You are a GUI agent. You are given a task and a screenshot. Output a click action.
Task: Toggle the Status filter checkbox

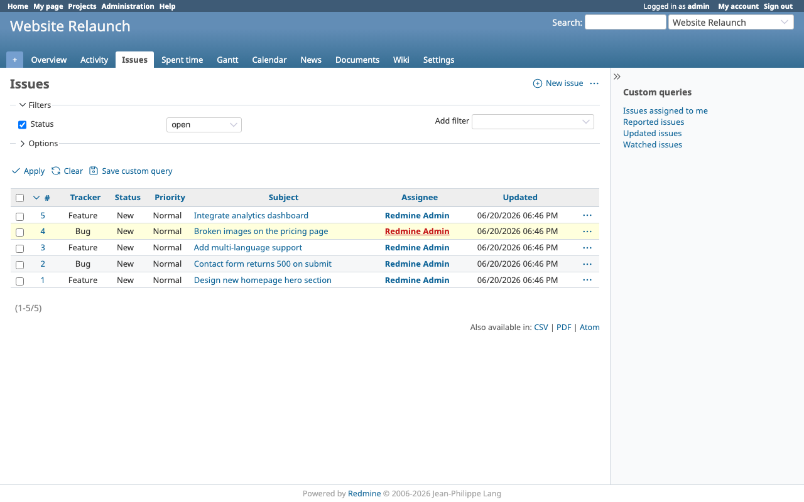(23, 125)
